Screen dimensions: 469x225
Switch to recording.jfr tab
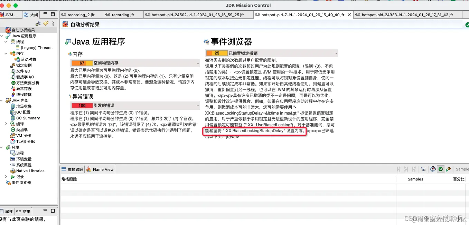pyautogui.click(x=123, y=15)
